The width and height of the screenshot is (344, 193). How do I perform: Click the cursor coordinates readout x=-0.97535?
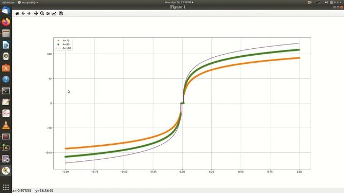21,191
